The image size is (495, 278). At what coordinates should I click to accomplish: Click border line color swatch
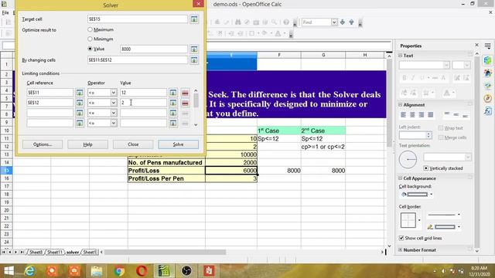pyautogui.click(x=442, y=226)
